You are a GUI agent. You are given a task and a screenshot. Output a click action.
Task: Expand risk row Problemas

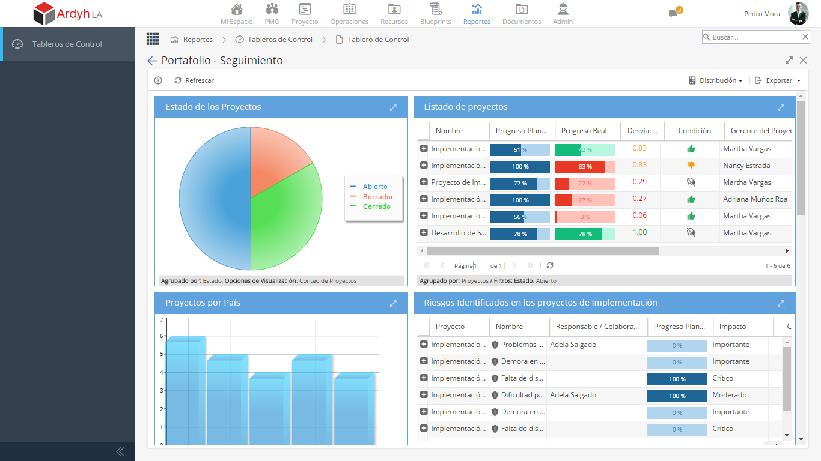424,344
